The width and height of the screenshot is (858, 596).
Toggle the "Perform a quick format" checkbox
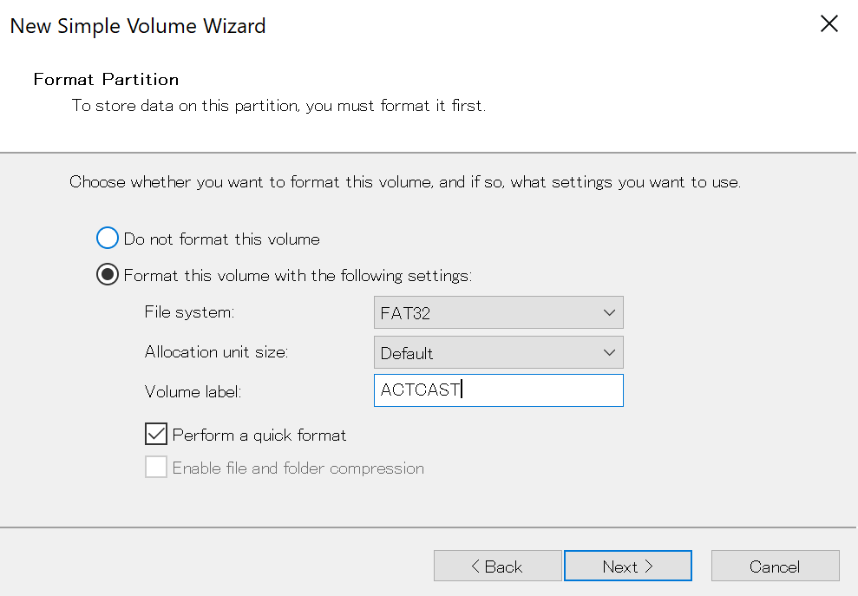[x=156, y=435]
